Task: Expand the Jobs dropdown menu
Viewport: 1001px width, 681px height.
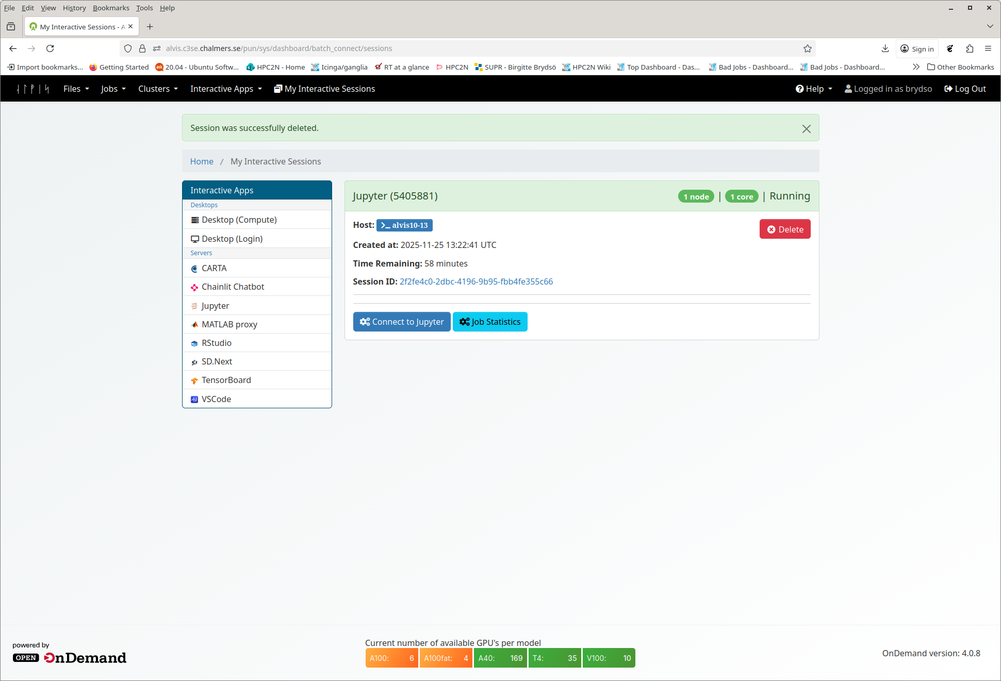Action: [x=113, y=89]
